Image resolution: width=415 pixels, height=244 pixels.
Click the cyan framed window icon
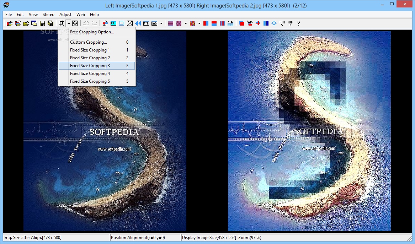tap(113, 23)
